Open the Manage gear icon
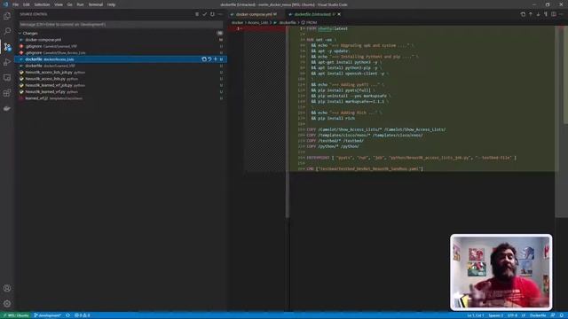This screenshot has width=568, height=319. [x=7, y=303]
